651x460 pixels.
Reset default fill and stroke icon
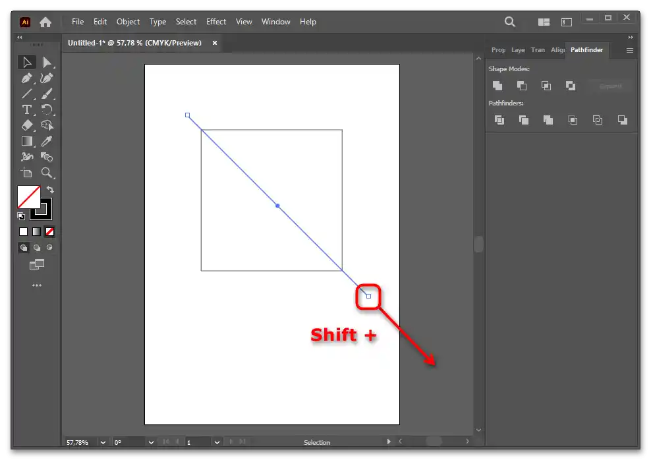coord(21,216)
